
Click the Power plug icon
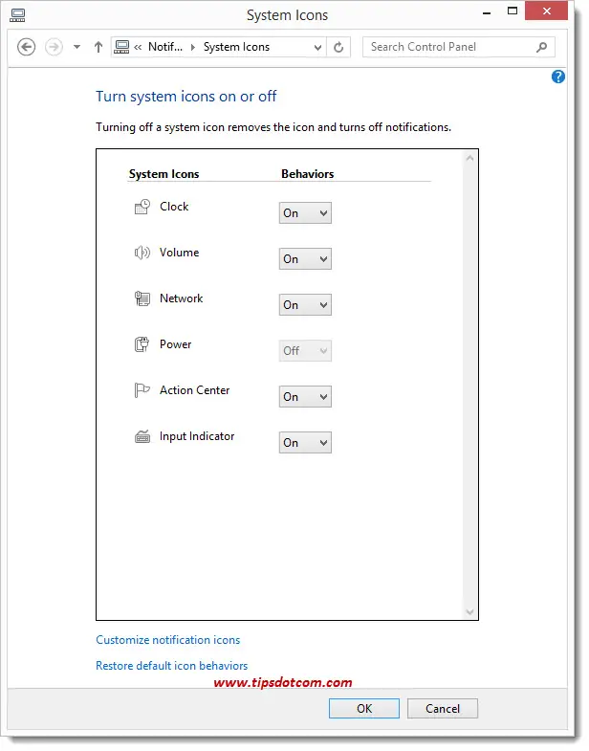(x=142, y=344)
